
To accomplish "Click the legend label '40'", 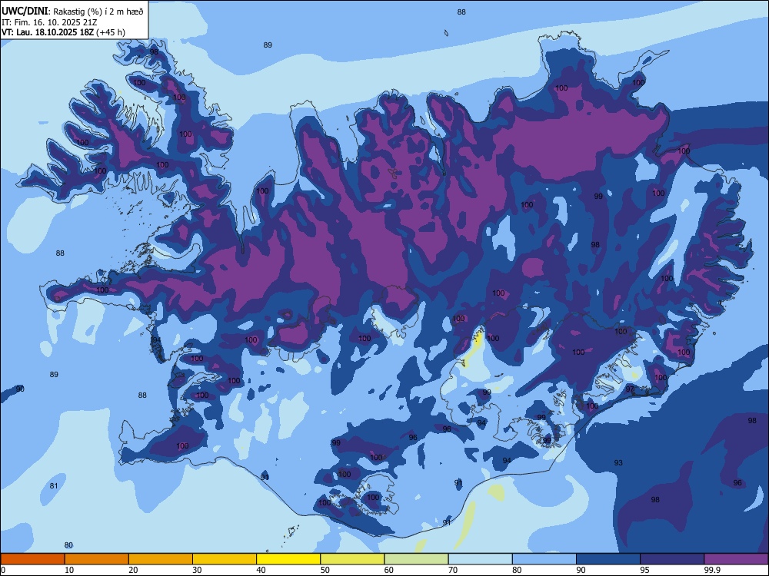I will pyautogui.click(x=261, y=570).
